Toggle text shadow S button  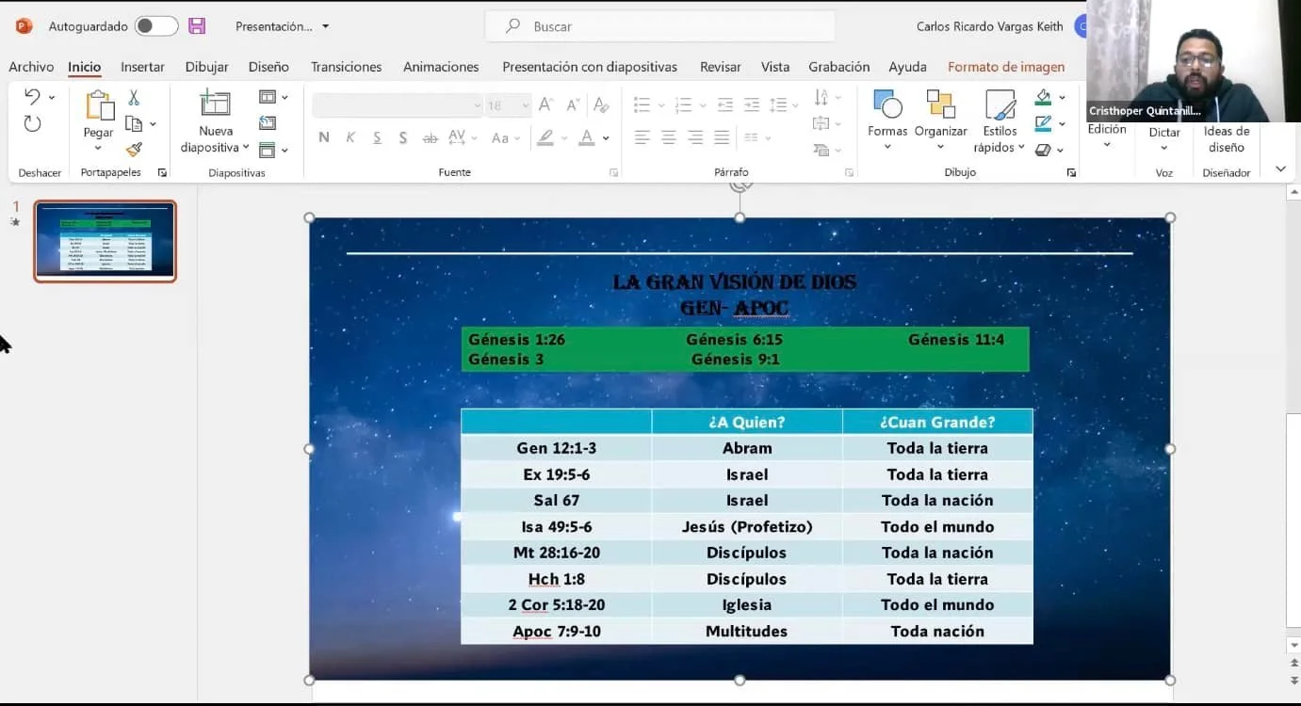pos(403,137)
